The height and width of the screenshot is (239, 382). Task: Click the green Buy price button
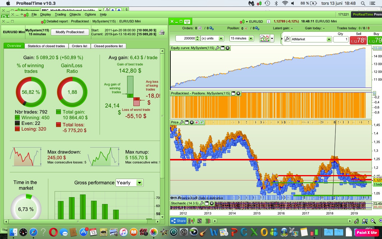pos(375,40)
